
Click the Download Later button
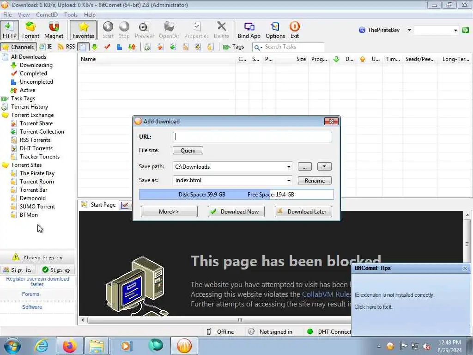(x=303, y=212)
